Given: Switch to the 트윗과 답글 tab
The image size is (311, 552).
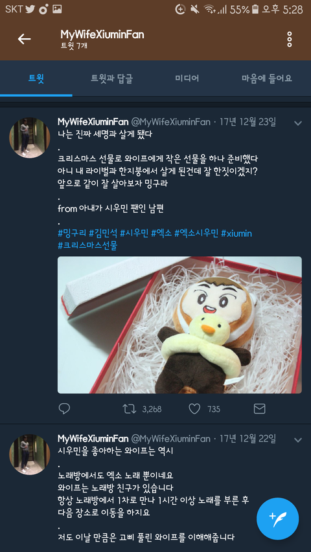Looking at the screenshot, I should 112,78.
